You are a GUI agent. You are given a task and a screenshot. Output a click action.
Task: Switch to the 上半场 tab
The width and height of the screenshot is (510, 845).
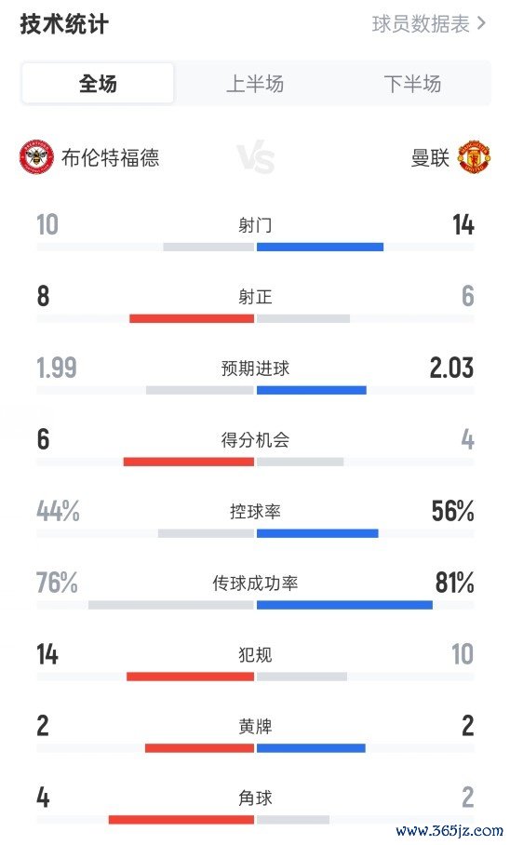tap(255, 84)
